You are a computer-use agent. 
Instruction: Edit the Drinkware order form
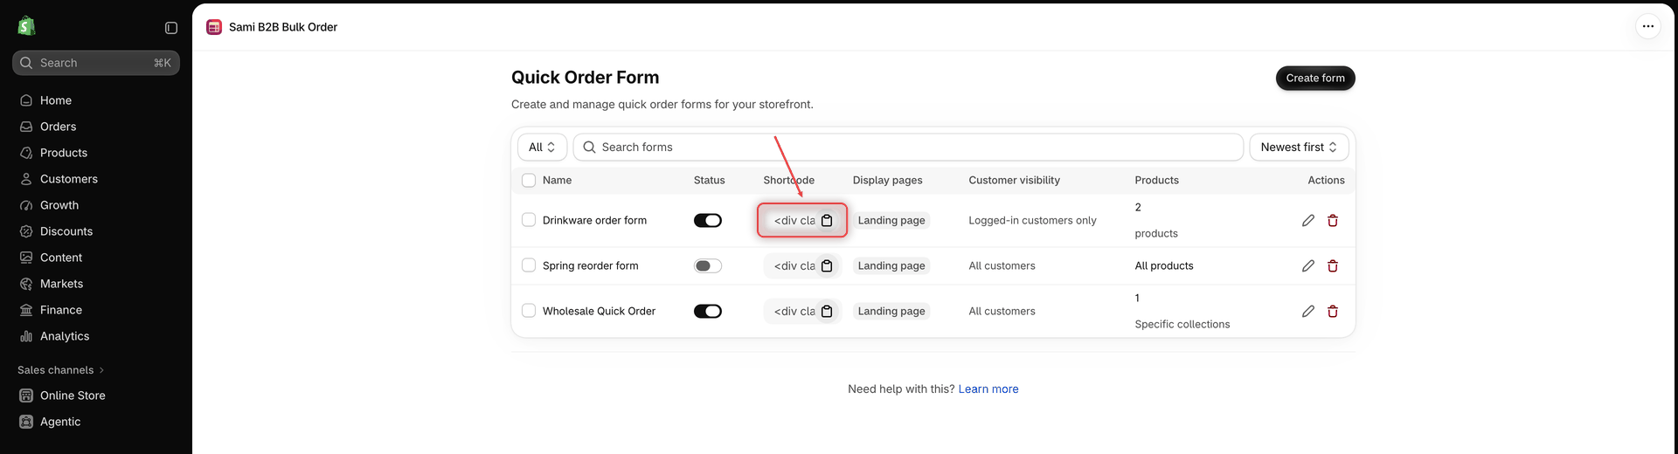1308,220
